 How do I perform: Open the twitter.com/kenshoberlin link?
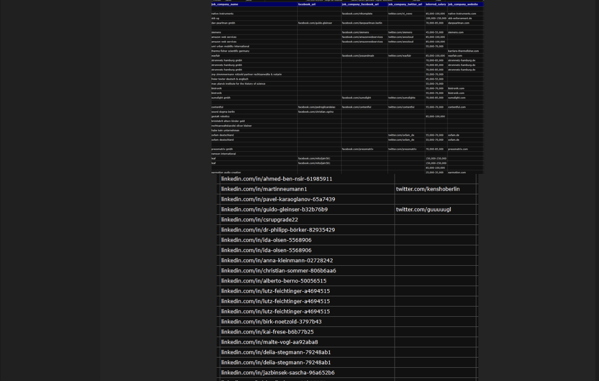point(428,189)
